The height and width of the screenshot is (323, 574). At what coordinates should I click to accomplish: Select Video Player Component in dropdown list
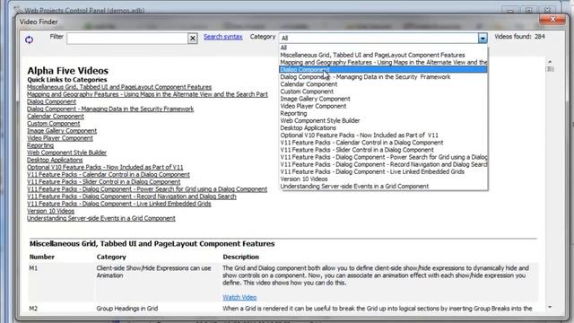click(383, 106)
